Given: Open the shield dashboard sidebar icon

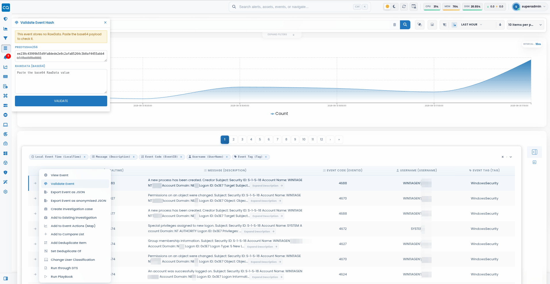Looking at the screenshot, I should [5, 19].
